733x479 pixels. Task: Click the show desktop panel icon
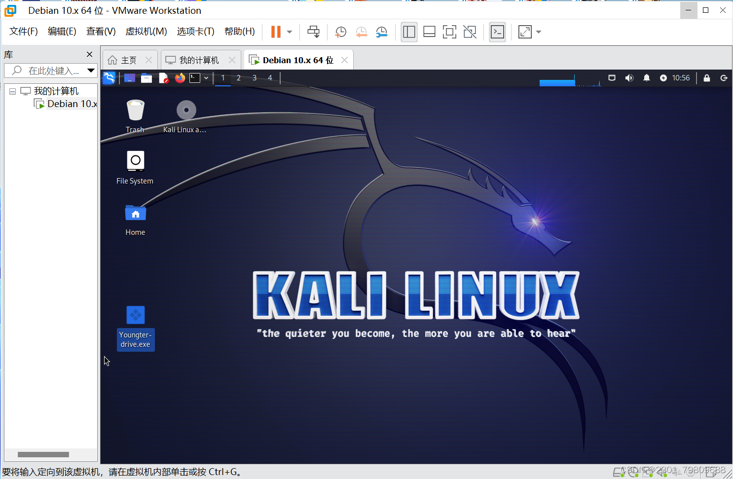pyautogui.click(x=130, y=78)
